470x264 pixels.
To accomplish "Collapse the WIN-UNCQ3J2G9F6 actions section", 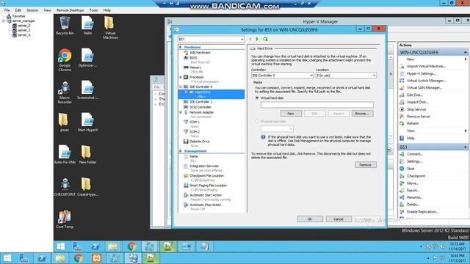I will (466, 52).
